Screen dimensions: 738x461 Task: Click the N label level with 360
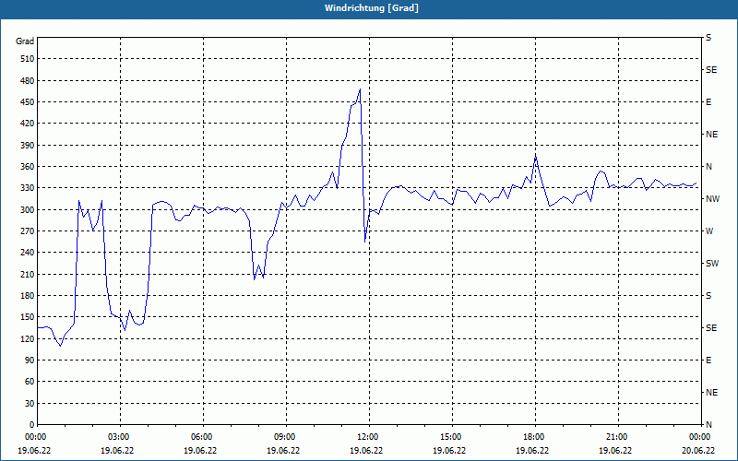708,167
